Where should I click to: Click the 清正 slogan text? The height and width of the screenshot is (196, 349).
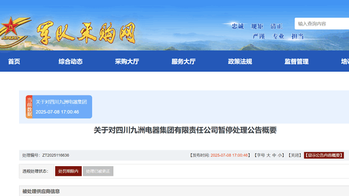(x=276, y=26)
